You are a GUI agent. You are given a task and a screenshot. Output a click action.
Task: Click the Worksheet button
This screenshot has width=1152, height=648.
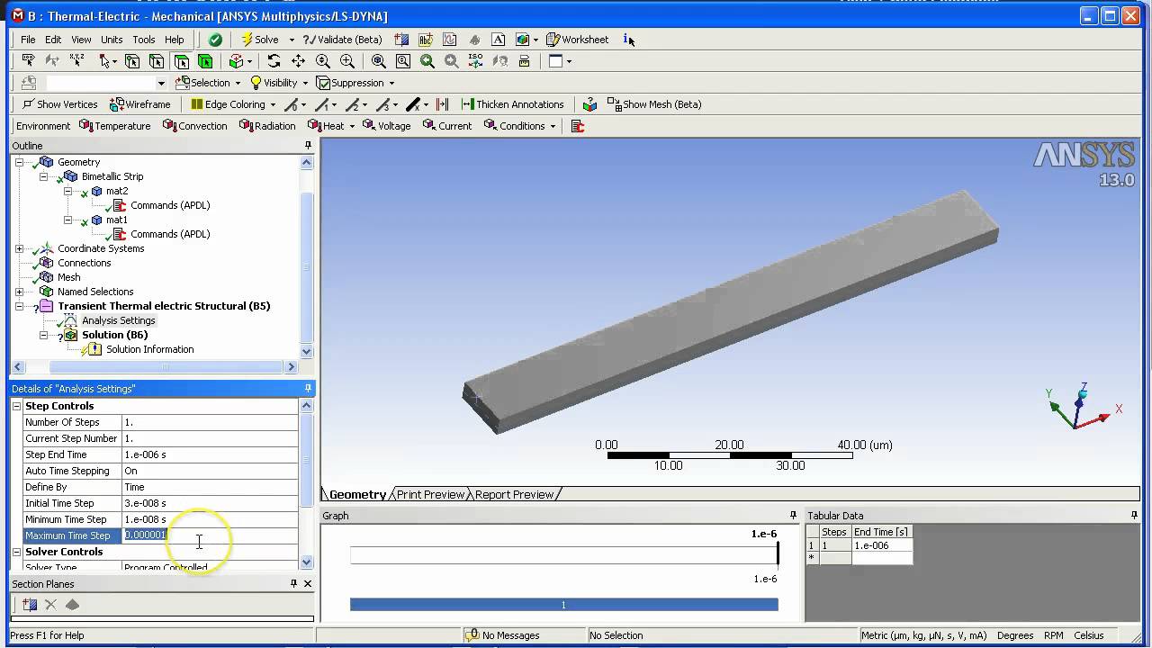click(577, 40)
